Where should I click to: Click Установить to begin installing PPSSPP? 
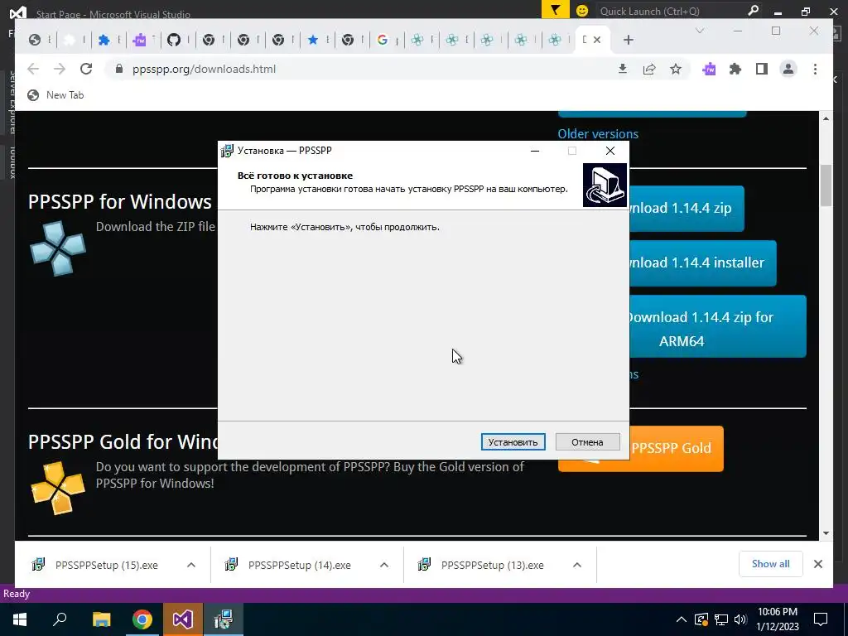(x=513, y=442)
